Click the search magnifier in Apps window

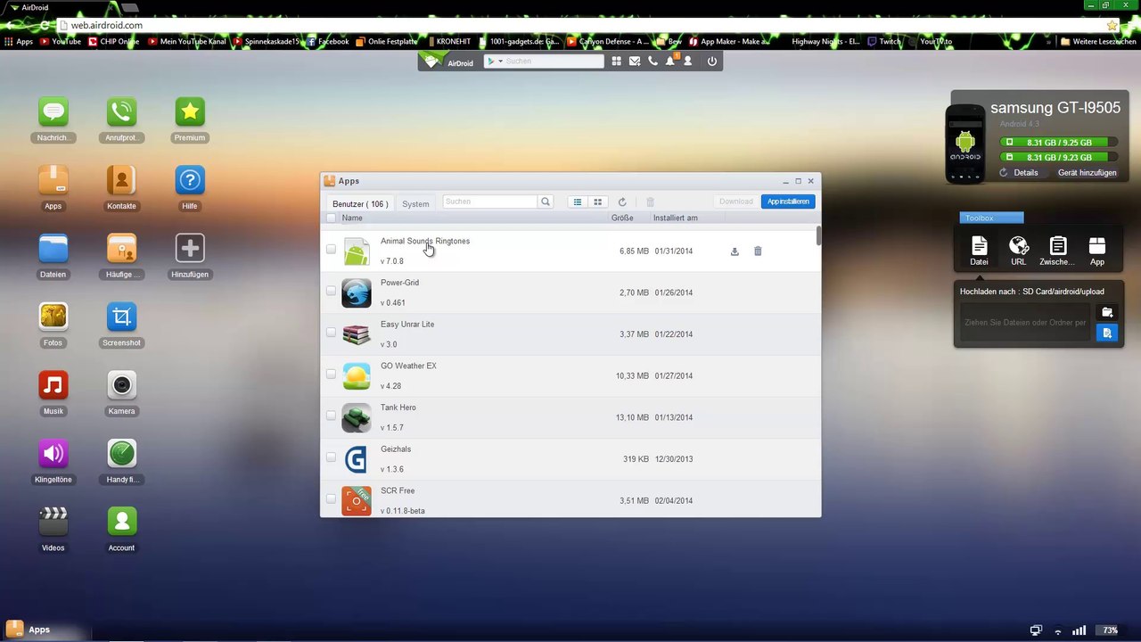click(x=546, y=202)
